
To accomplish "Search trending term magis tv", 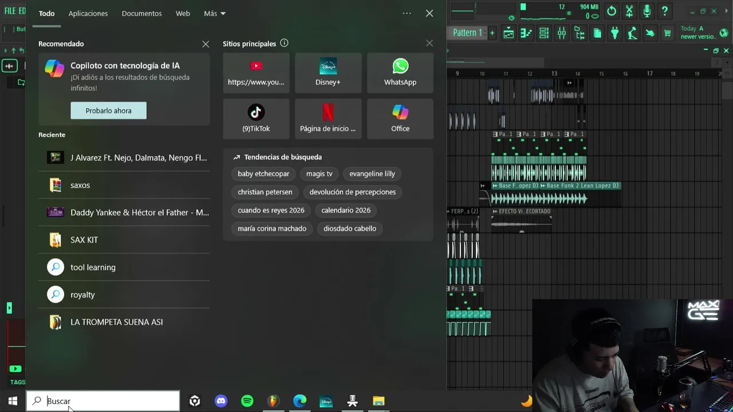I will [319, 173].
